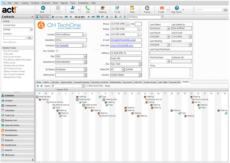
Task: Click the Call phone icon
Action: click(87, 8)
